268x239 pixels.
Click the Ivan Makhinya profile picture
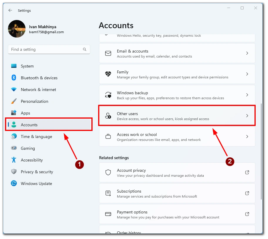17,29
